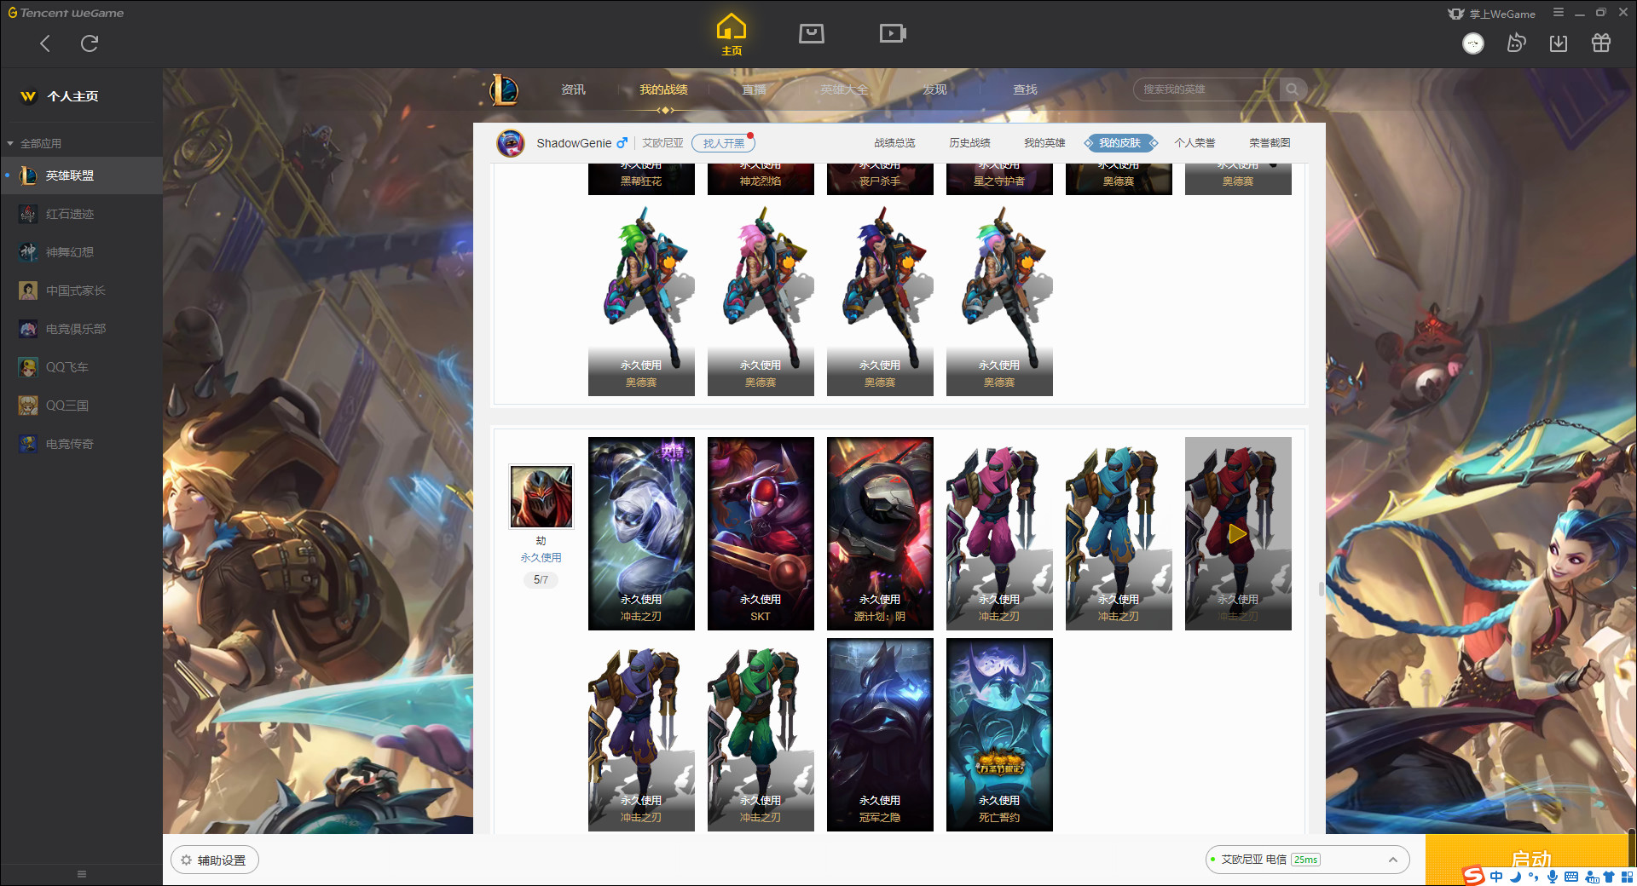Open the 英雄大全 tab
1637x886 pixels.
[x=844, y=89]
